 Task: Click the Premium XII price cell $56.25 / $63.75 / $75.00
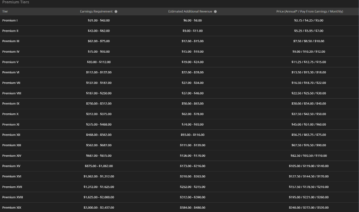point(310,135)
